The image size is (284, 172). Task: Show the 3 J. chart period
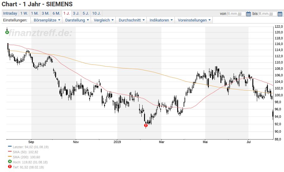[76, 13]
